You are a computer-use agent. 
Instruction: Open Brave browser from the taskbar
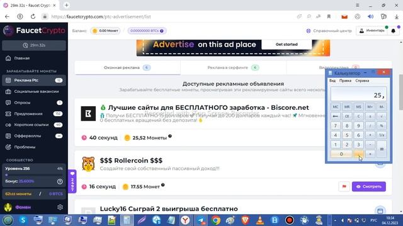coord(245,220)
